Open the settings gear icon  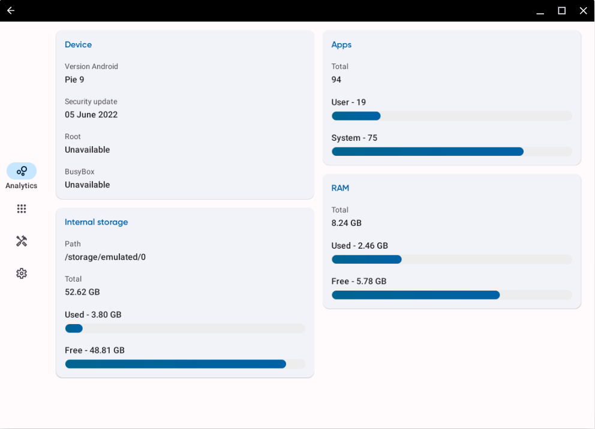coord(22,273)
